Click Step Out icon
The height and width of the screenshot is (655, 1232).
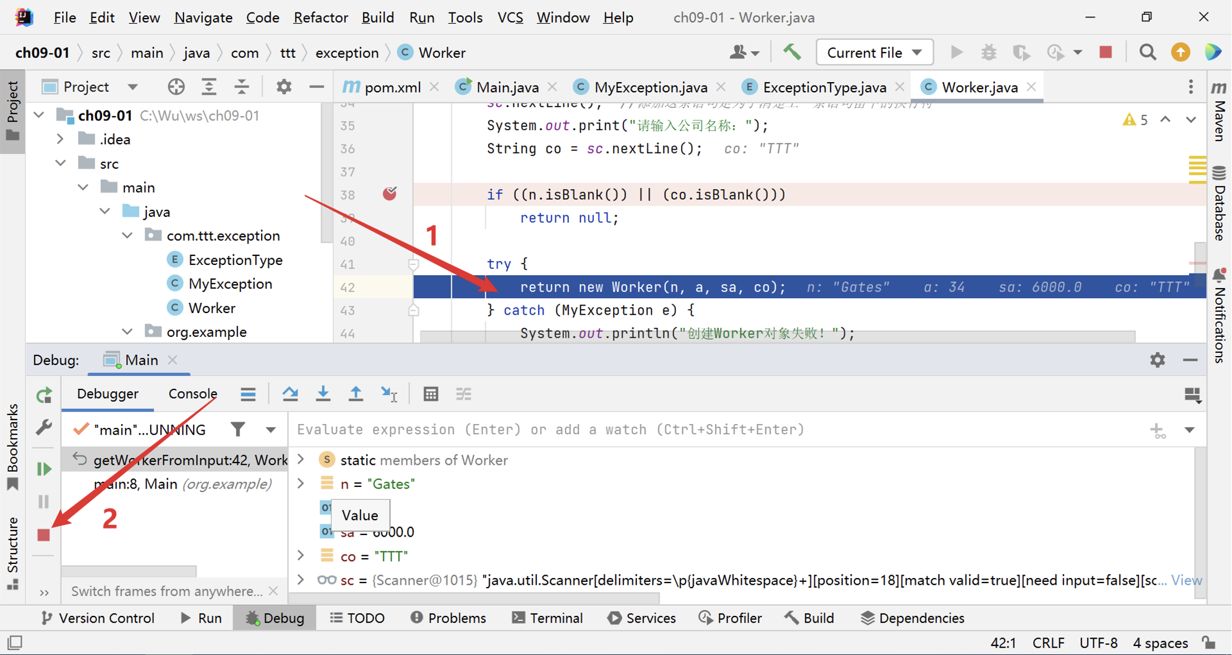point(356,393)
